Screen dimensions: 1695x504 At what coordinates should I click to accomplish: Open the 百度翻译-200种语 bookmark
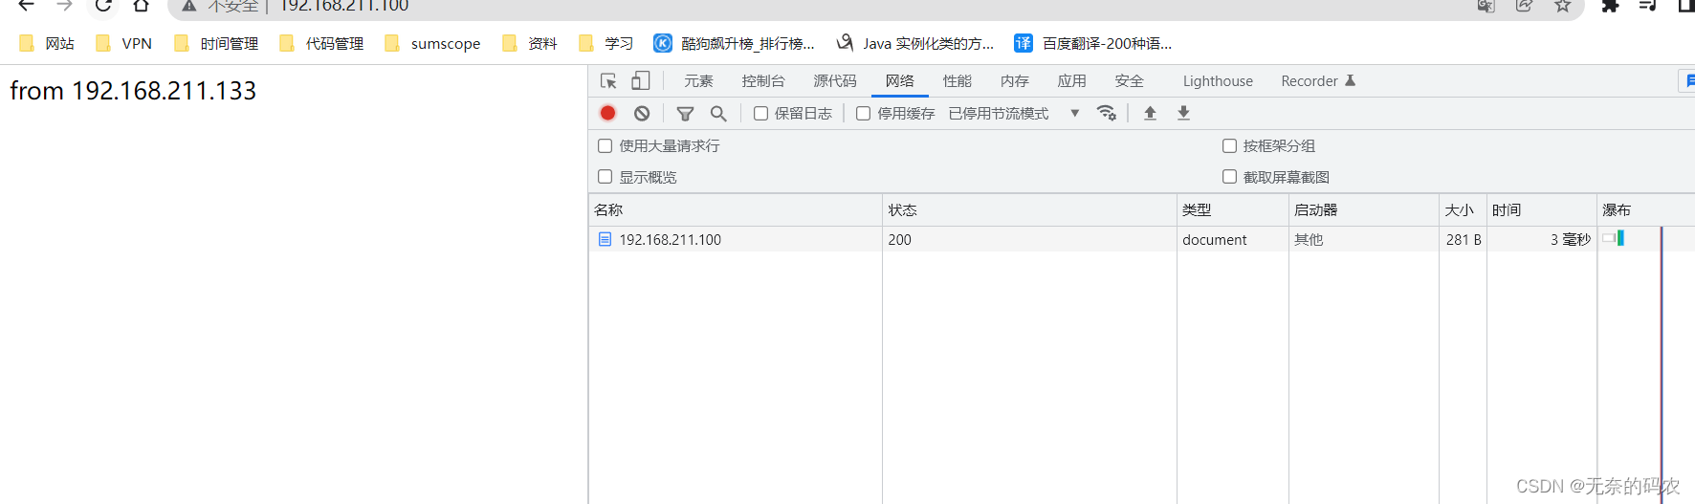coord(1093,43)
